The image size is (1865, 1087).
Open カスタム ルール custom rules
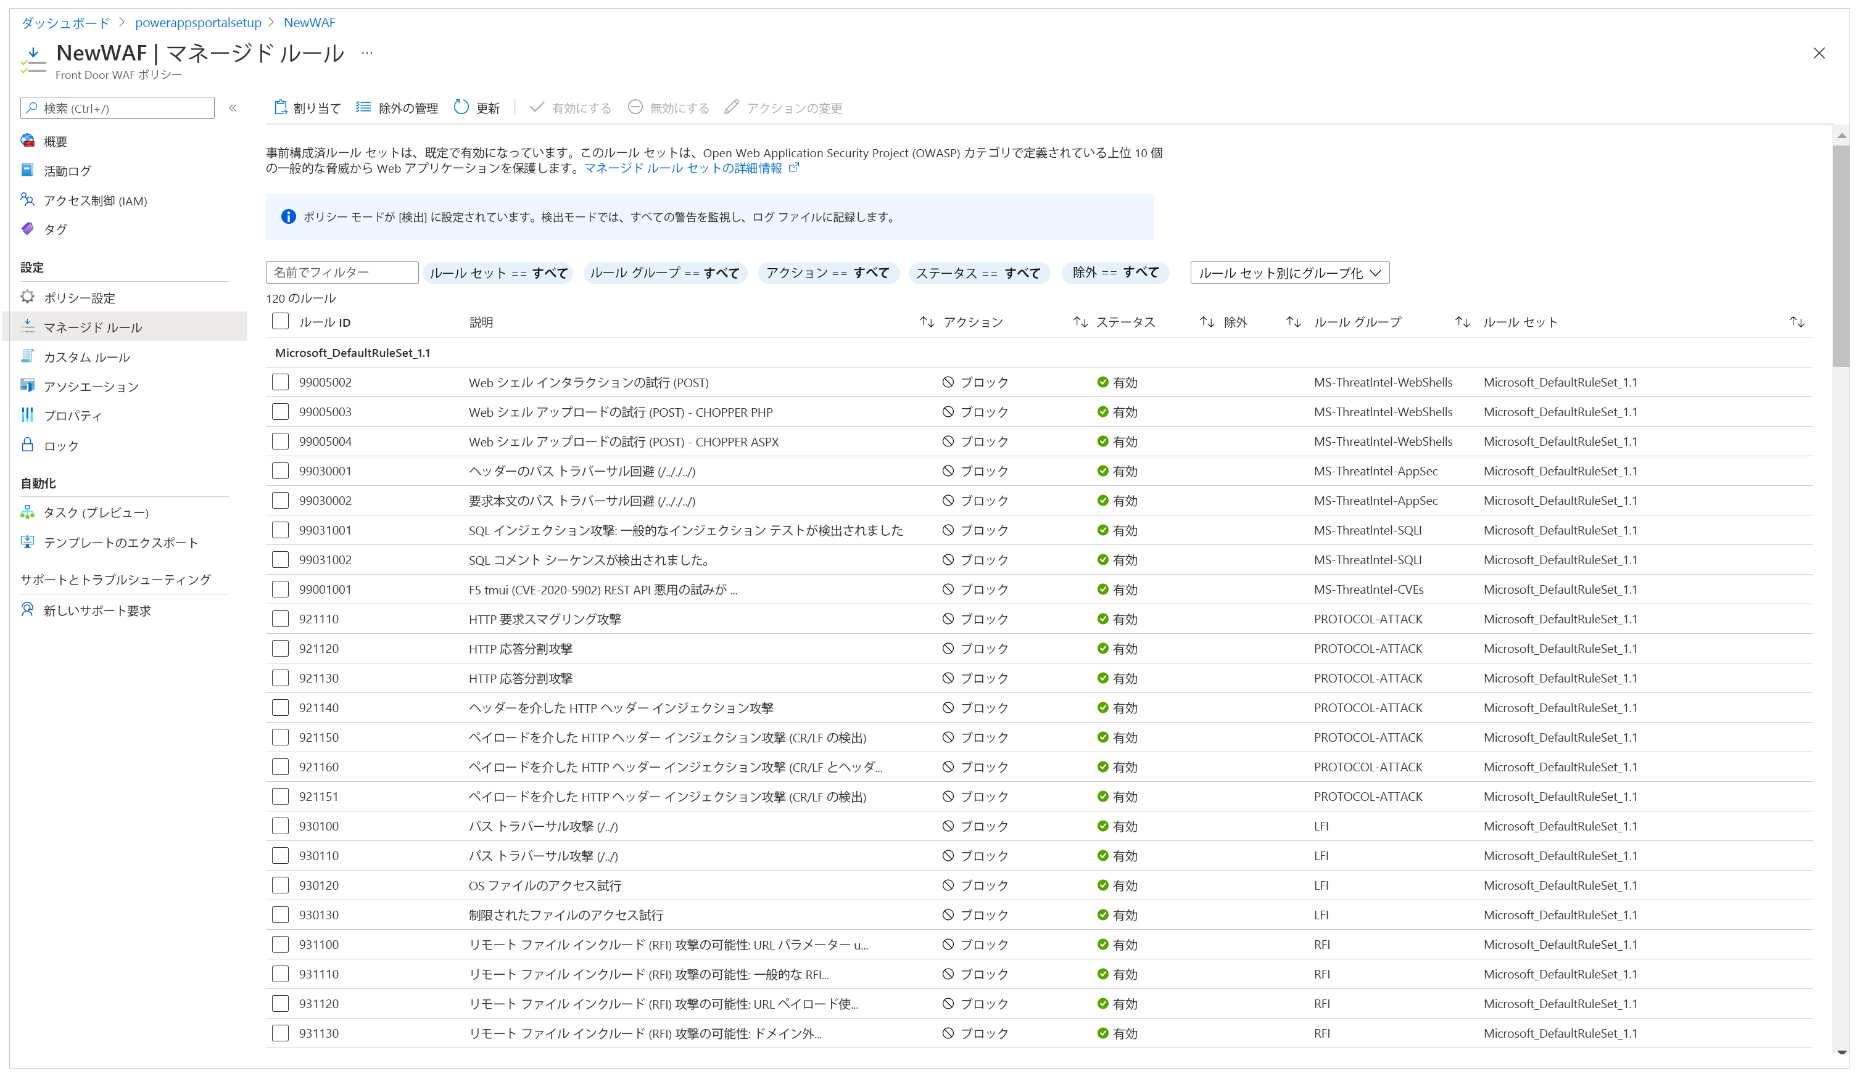pos(86,357)
